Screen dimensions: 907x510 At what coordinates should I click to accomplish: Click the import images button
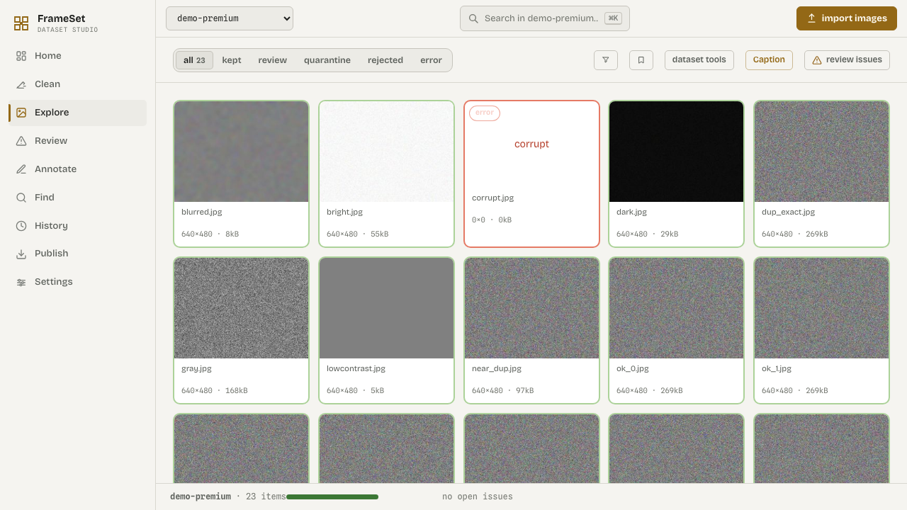click(847, 18)
